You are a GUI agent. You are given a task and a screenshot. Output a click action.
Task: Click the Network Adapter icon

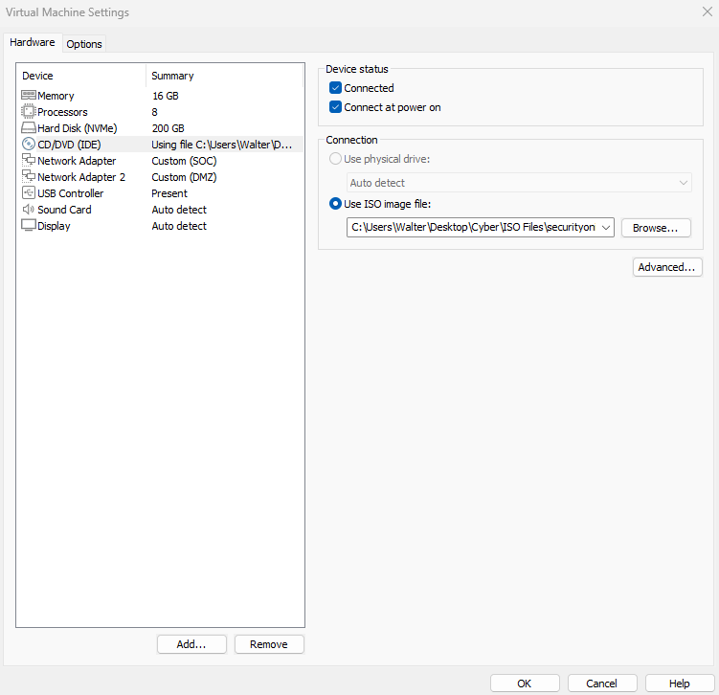pos(29,161)
